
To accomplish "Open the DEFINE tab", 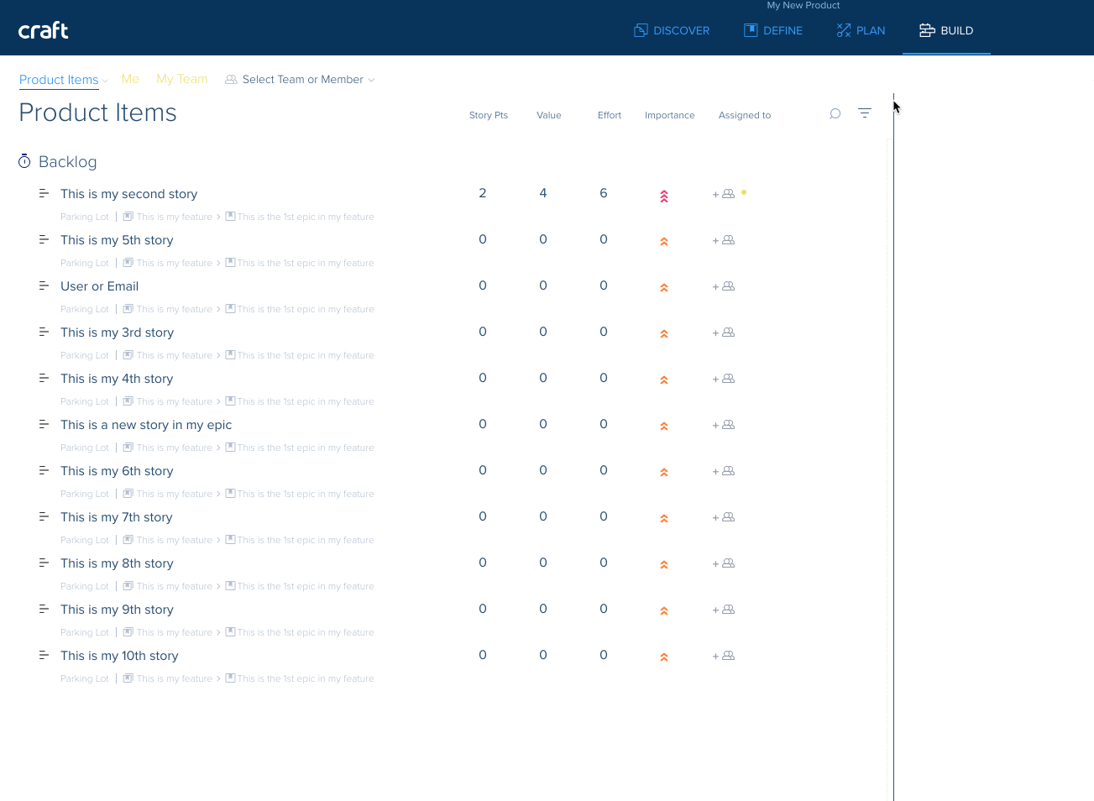I will coord(773,30).
